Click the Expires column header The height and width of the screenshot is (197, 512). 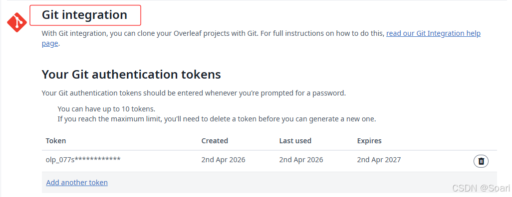[x=369, y=141]
